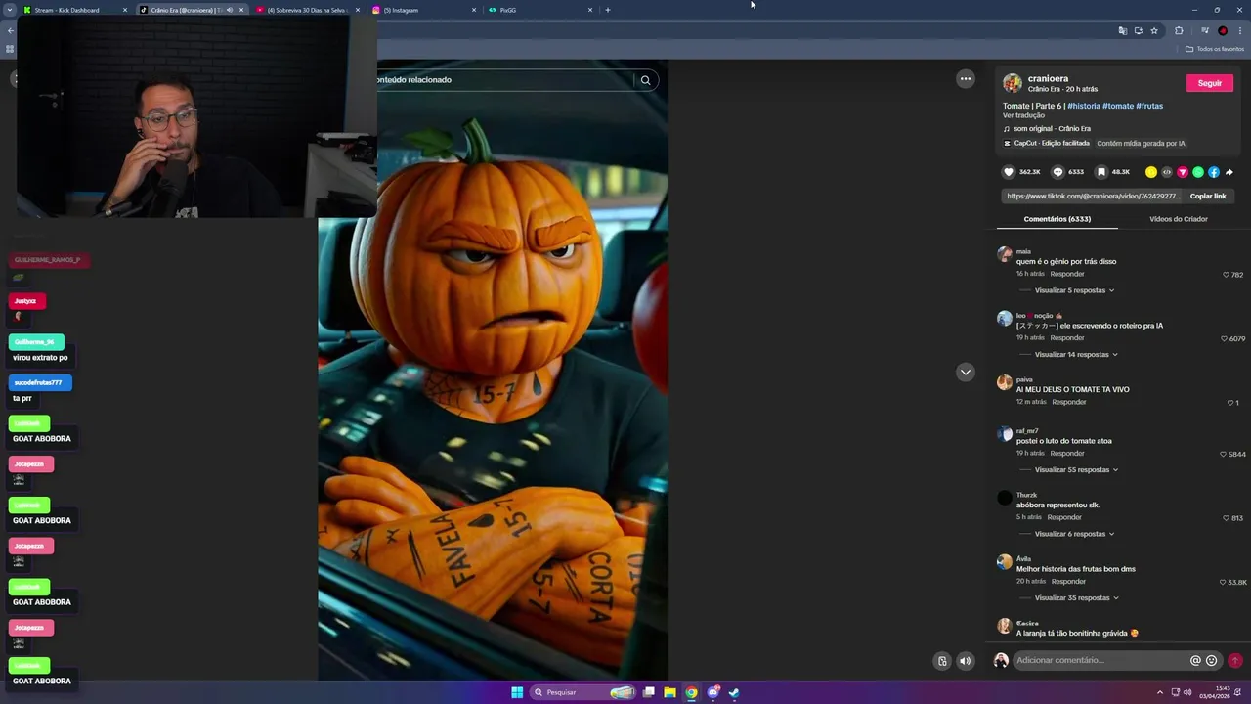Expand 'Visualizar 55 respostas'
This screenshot has height=704, width=1251.
(1076, 469)
